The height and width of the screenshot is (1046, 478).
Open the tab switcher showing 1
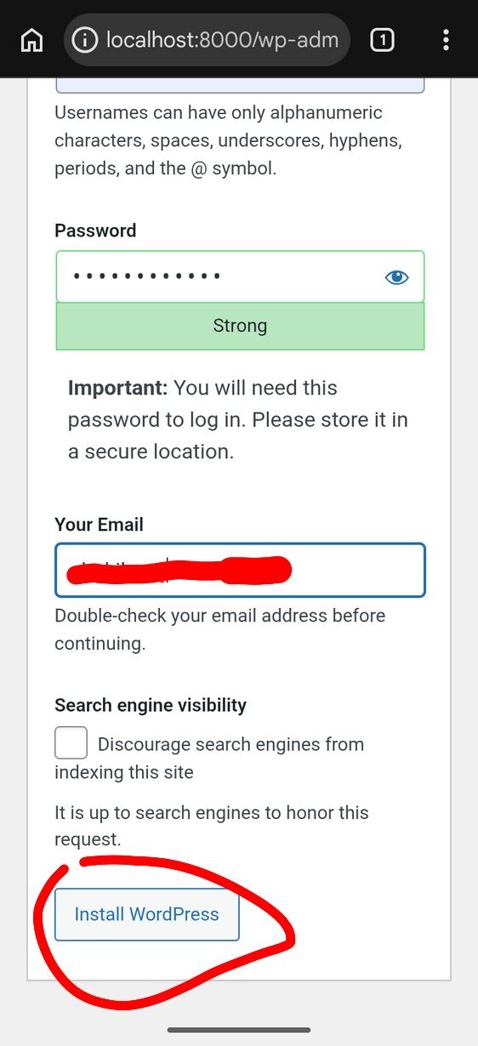coord(382,39)
